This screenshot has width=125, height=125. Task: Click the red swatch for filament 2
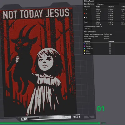tap(85, 13)
